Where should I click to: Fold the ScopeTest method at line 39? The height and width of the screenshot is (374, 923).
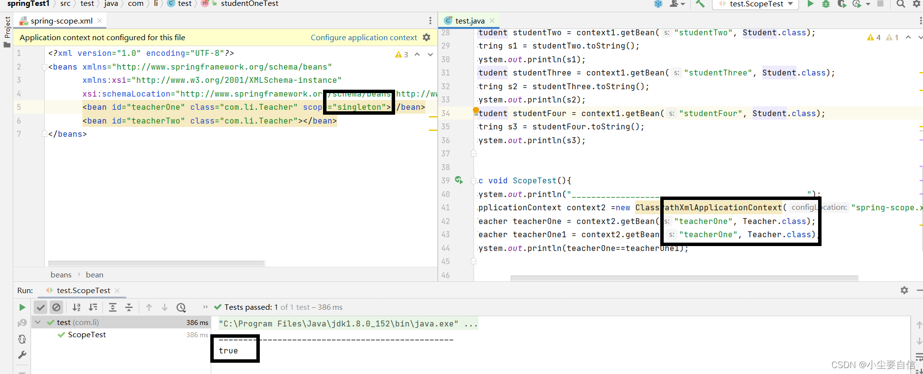coord(474,180)
